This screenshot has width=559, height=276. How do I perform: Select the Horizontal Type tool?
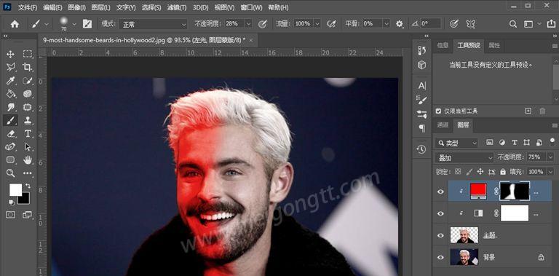(x=28, y=133)
